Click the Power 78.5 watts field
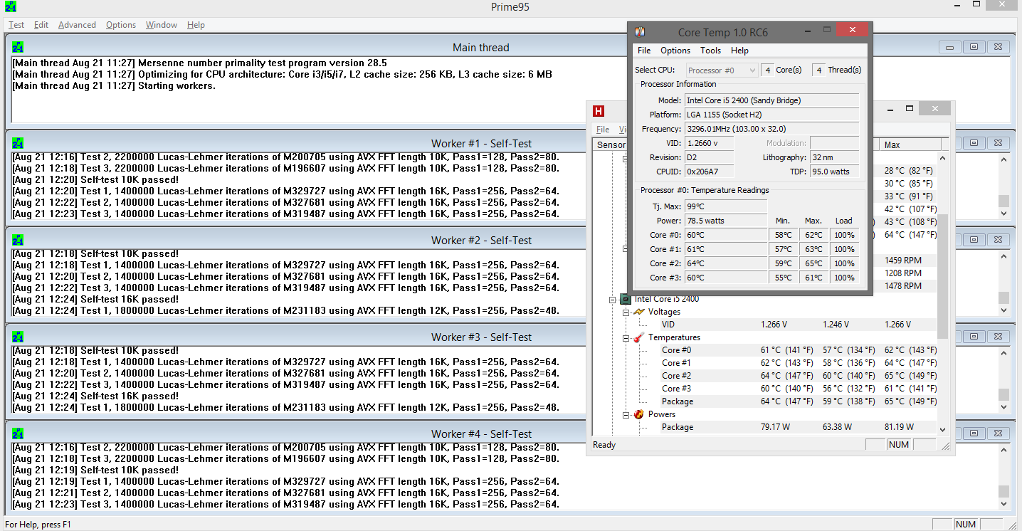Screen dimensions: 1022x531 pos(726,221)
